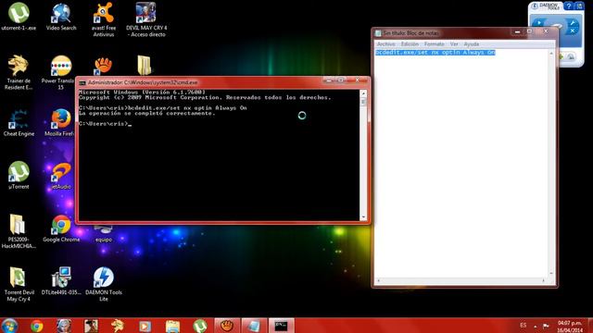Image resolution: width=593 pixels, height=333 pixels.
Task: Click Notepad horizontal scrollbar left arrow
Action: (x=379, y=280)
